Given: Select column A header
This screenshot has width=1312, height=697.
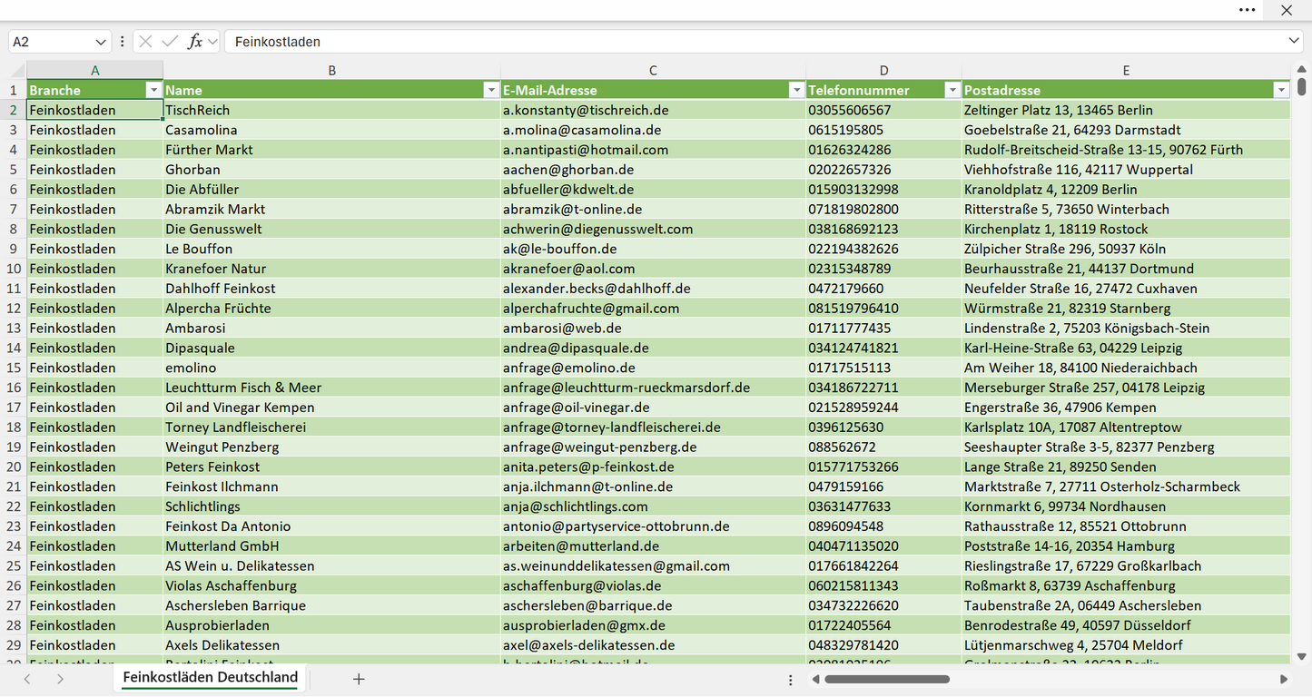Looking at the screenshot, I should [x=95, y=70].
